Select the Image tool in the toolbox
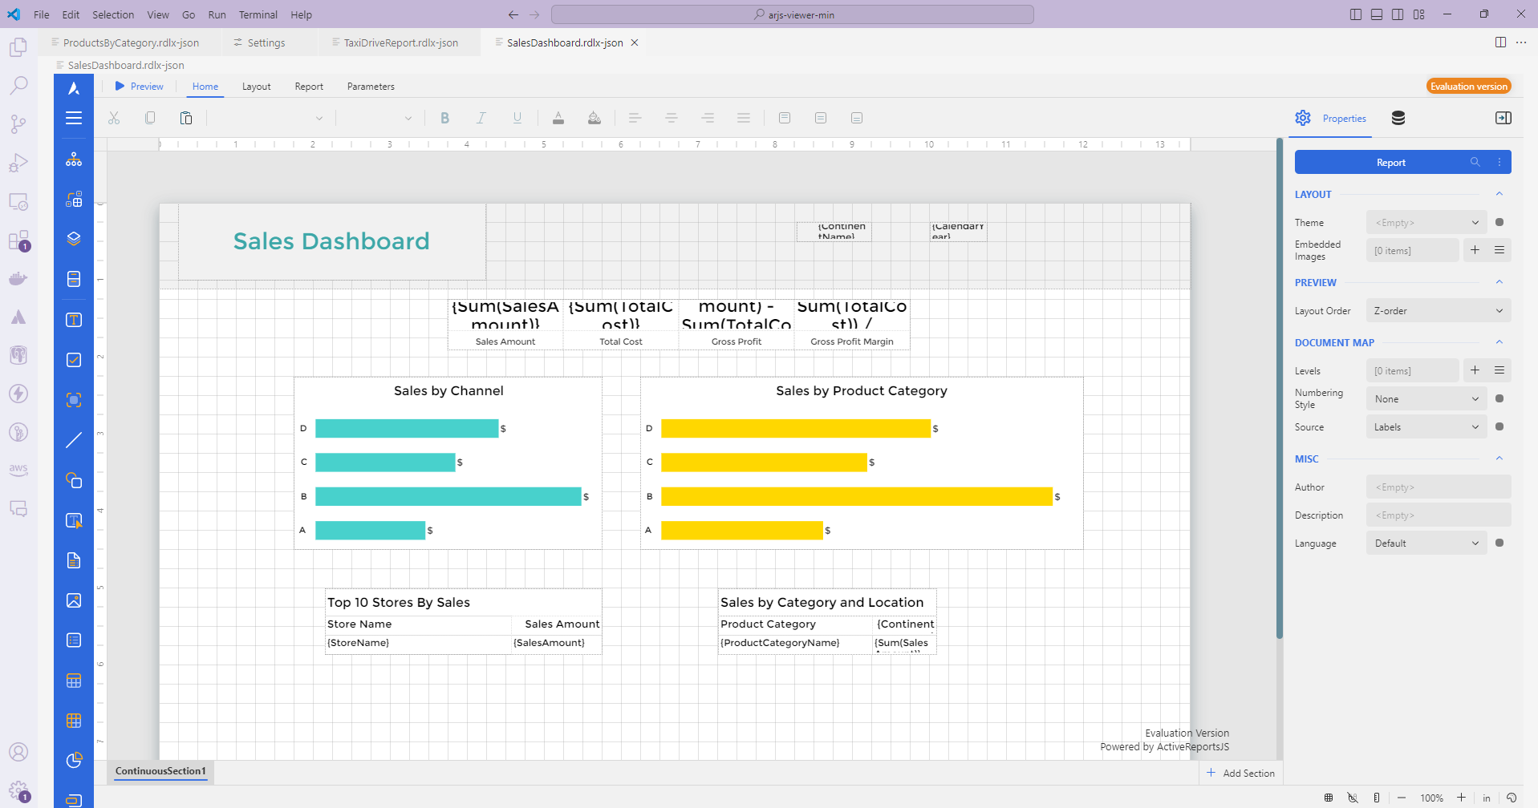1538x808 pixels. 74,600
